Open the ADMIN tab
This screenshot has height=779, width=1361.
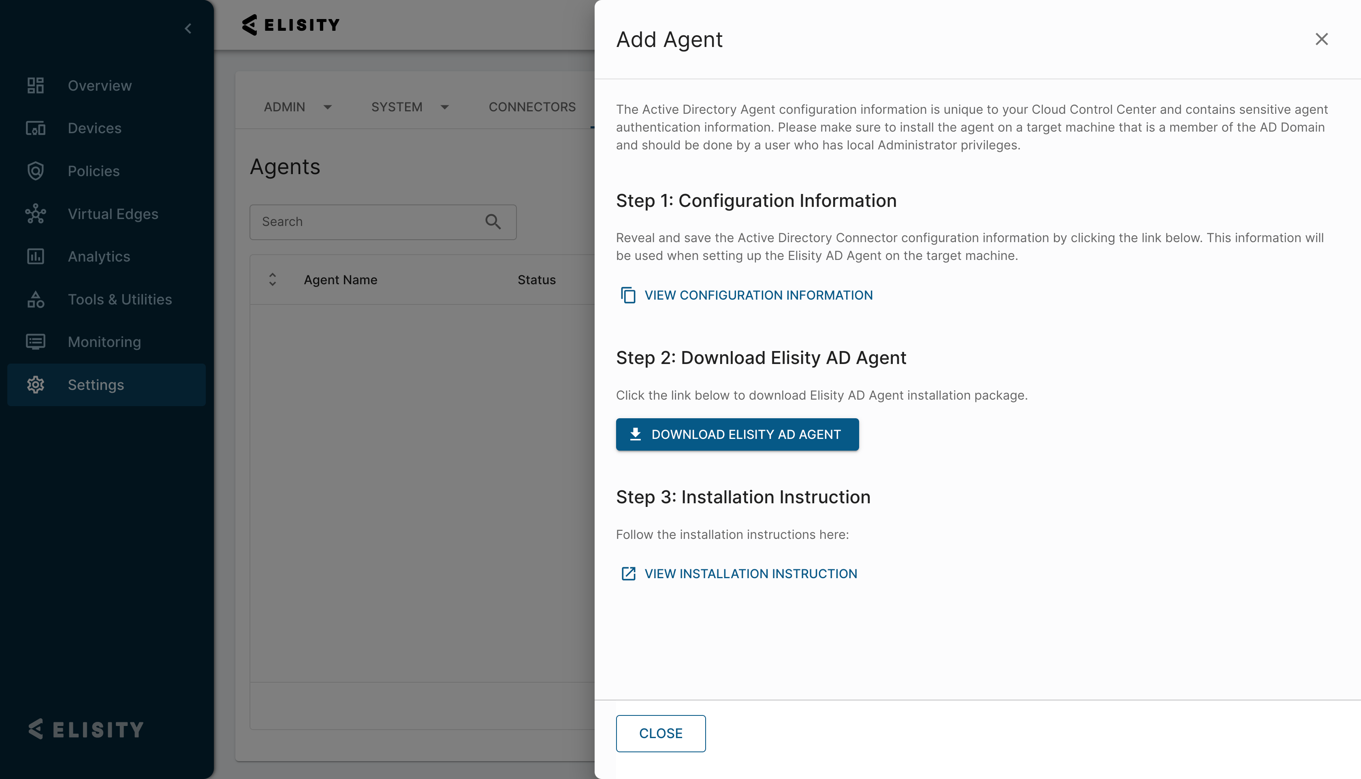[x=285, y=107]
